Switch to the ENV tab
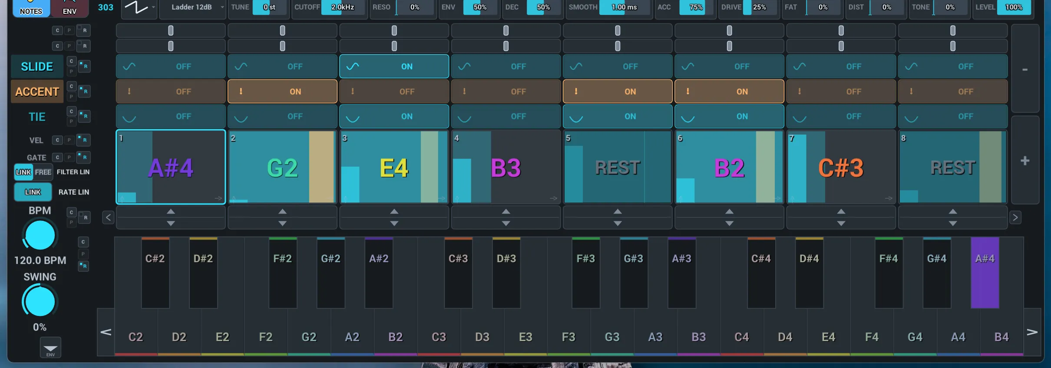 point(69,8)
